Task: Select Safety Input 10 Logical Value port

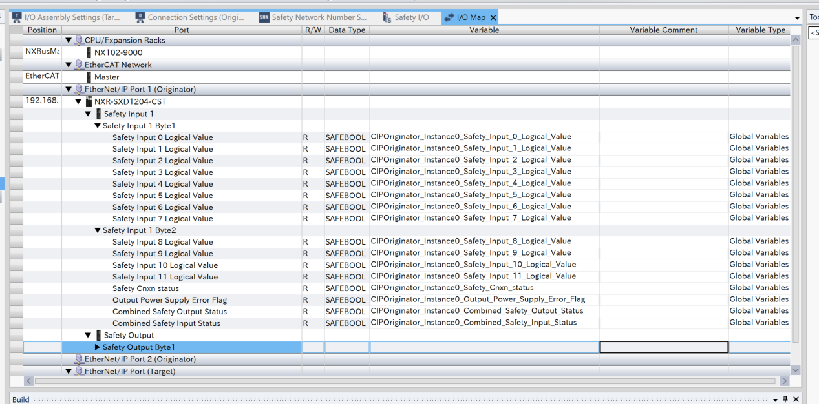Action: 165,265
